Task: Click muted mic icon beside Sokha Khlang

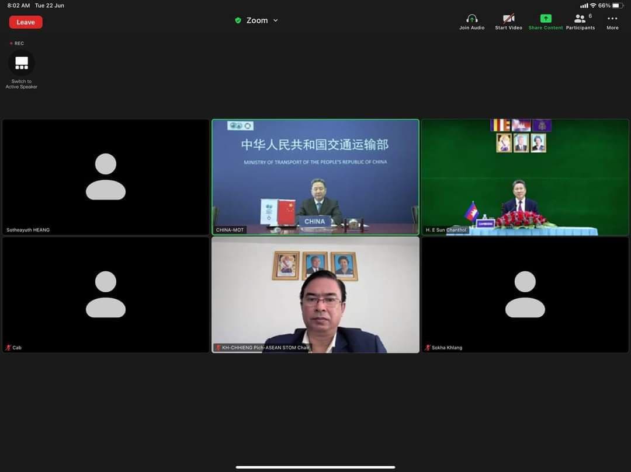Action: (x=428, y=348)
